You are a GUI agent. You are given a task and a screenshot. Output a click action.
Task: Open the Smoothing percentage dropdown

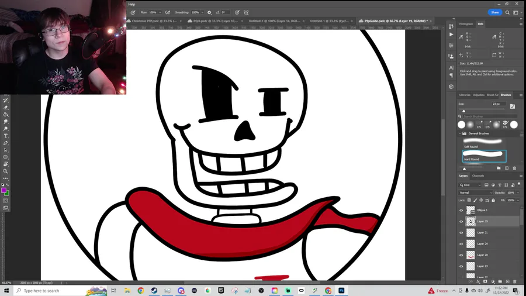pos(202,12)
